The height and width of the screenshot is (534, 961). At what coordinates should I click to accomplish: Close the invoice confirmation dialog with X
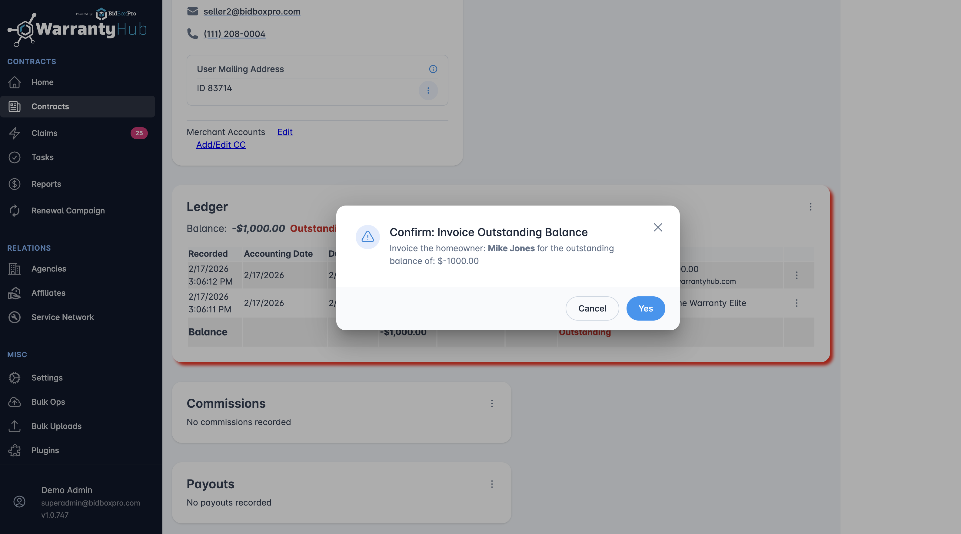tap(658, 227)
